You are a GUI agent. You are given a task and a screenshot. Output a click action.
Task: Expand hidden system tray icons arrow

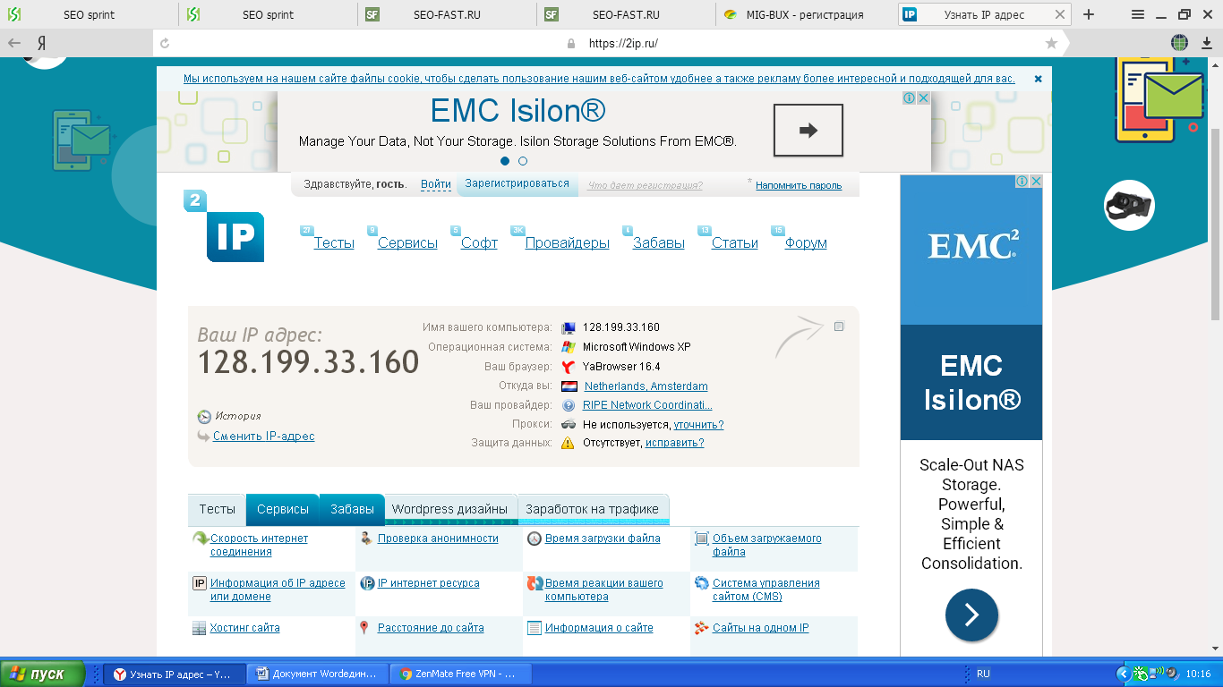(1123, 674)
